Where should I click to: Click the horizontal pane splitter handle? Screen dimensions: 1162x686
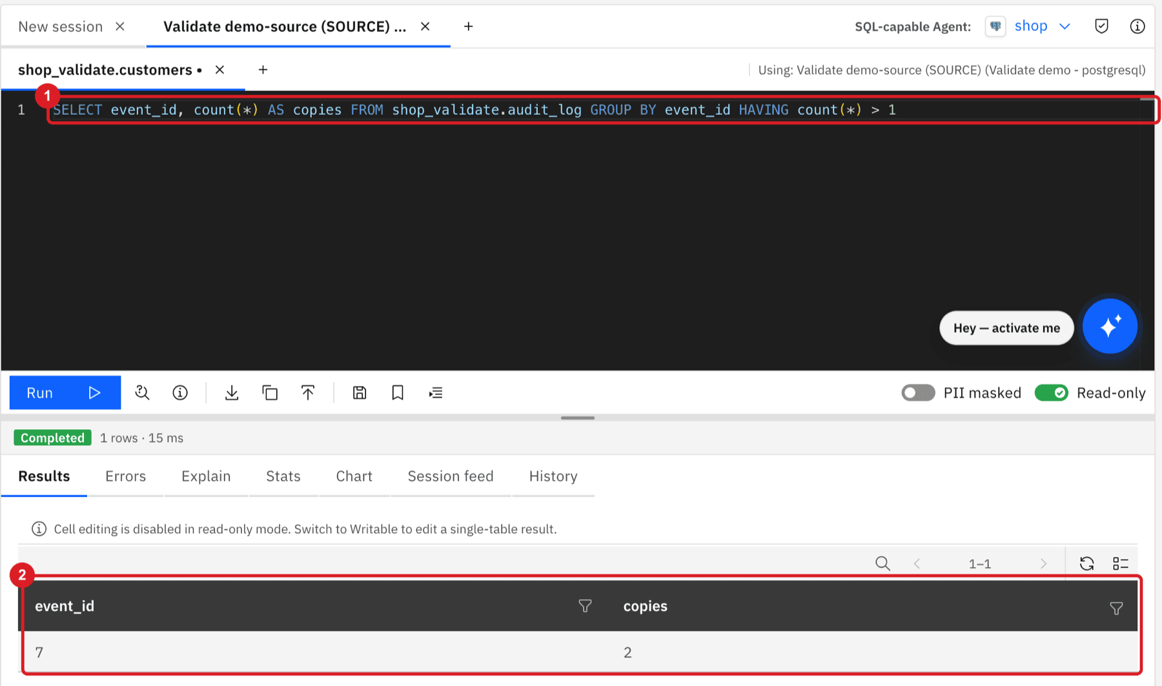click(578, 418)
